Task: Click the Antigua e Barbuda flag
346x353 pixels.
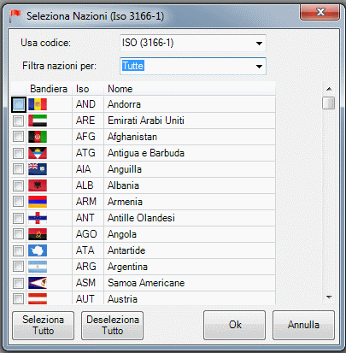Action: click(x=38, y=153)
